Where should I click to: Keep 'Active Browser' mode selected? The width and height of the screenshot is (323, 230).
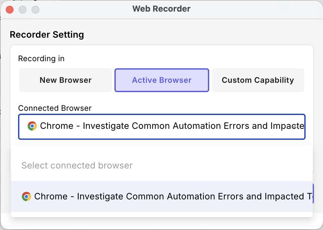(161, 80)
